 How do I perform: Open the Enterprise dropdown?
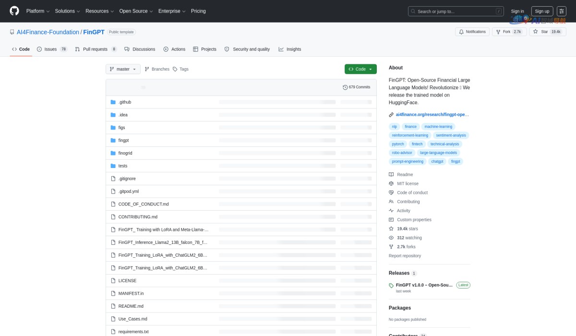click(172, 11)
